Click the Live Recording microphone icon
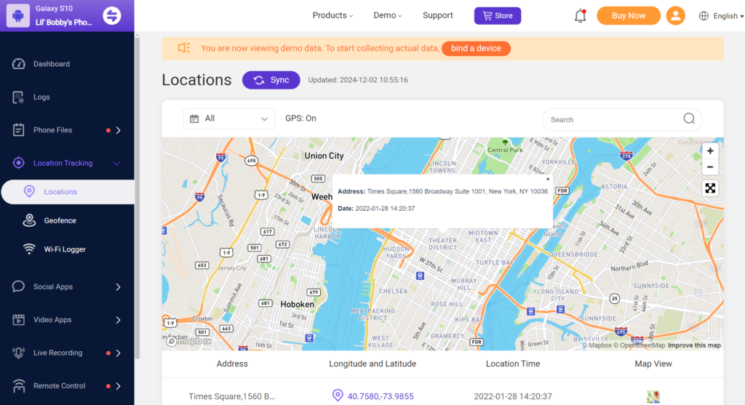The image size is (745, 405). pyautogui.click(x=18, y=353)
